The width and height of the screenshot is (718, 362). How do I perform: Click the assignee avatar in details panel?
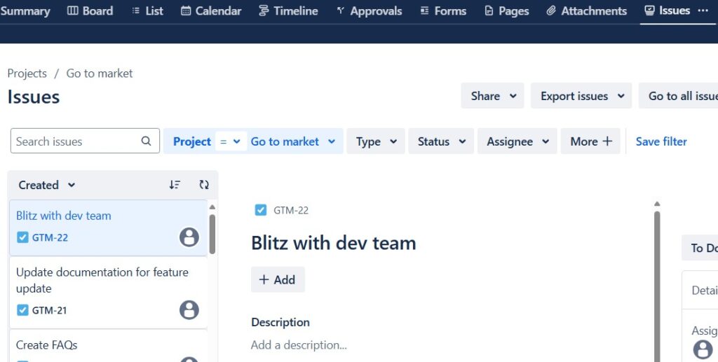click(703, 349)
